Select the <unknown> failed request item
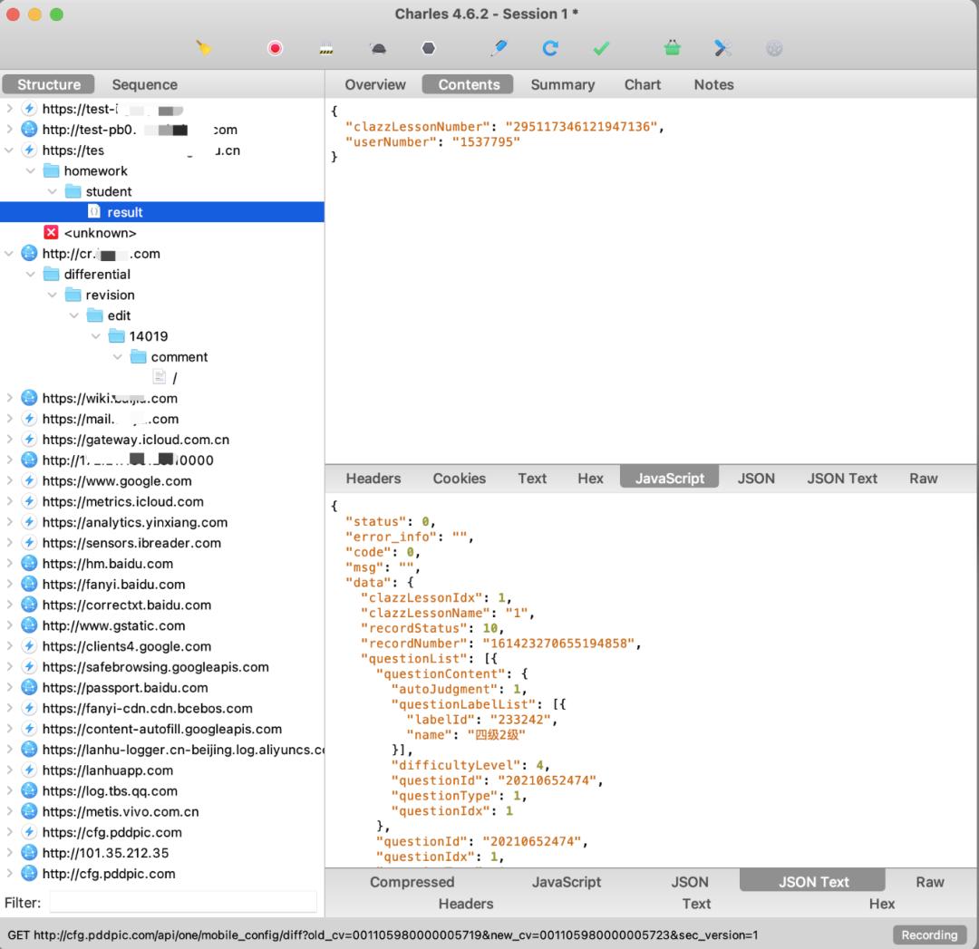 click(100, 233)
